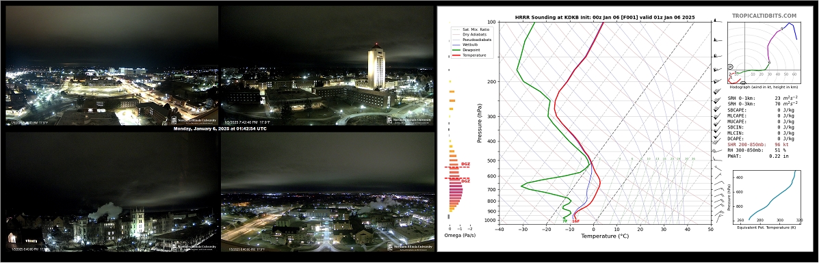Open the lit tower building webcam view

click(x=327, y=65)
